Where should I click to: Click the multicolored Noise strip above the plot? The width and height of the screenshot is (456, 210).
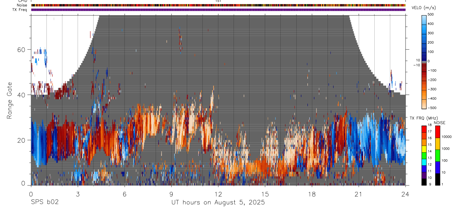[x=218, y=5]
